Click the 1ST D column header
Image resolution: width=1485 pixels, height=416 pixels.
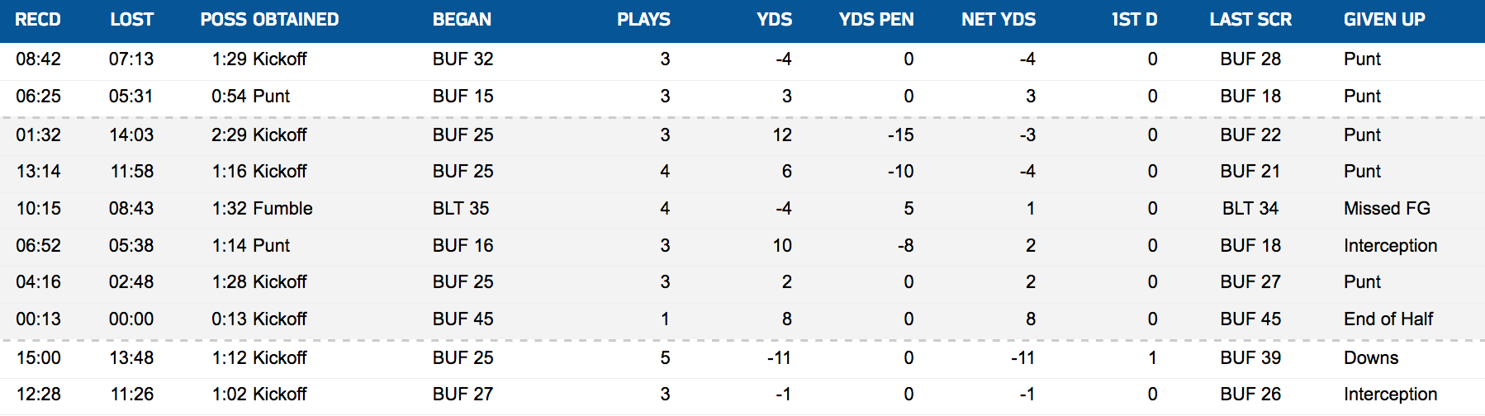coord(1134,20)
